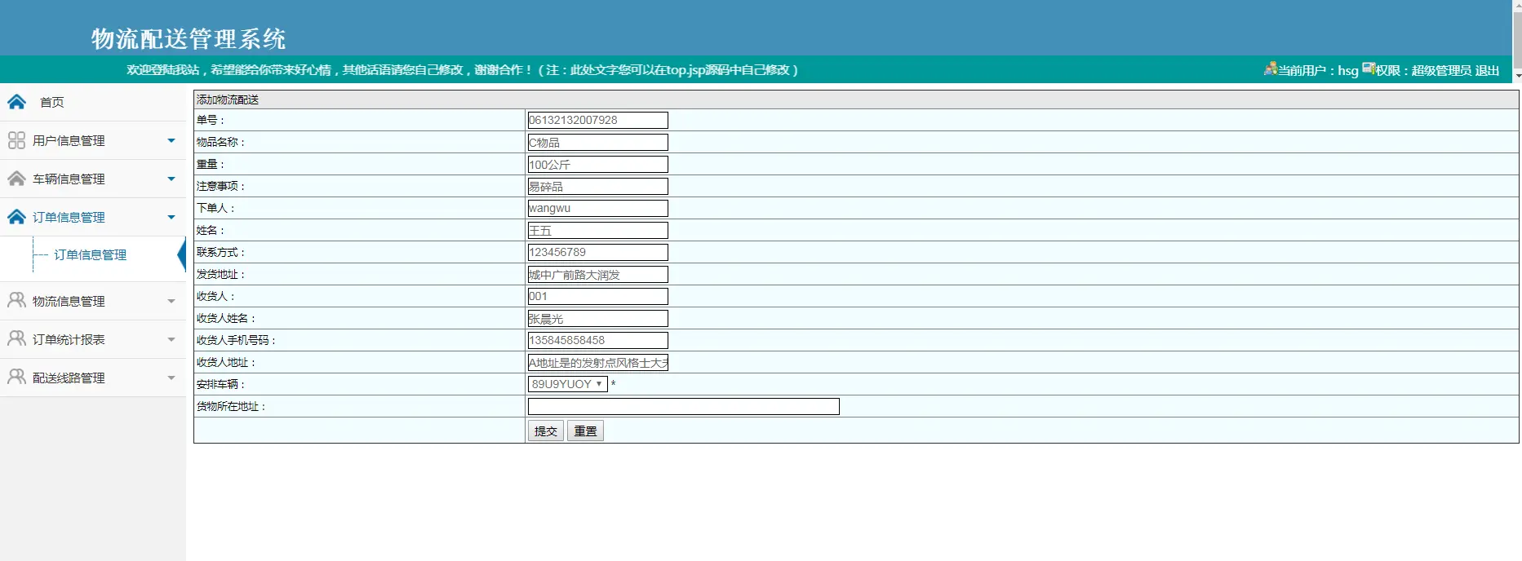1522x561 pixels.
Task: Click the 收货人姓名 input field
Action: [x=598, y=318]
